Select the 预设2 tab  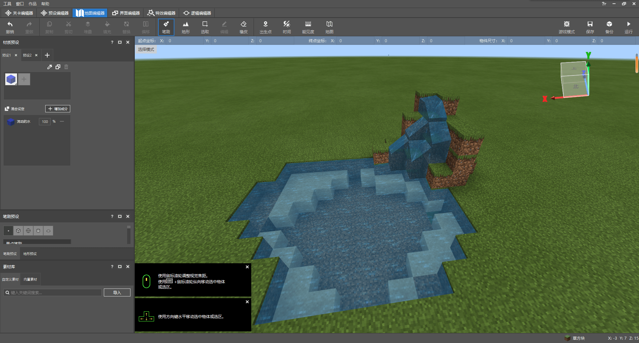click(x=27, y=55)
